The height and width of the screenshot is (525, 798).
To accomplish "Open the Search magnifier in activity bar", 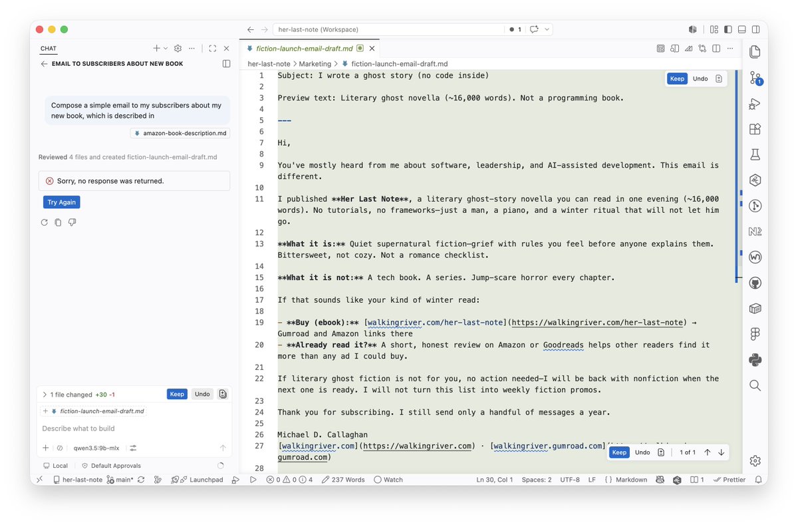I will 755,385.
